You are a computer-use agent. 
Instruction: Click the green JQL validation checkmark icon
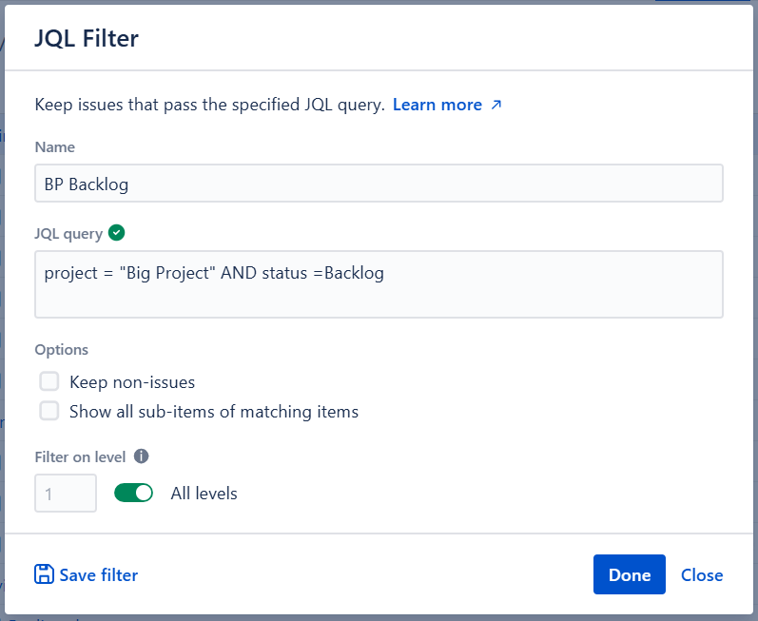[117, 232]
